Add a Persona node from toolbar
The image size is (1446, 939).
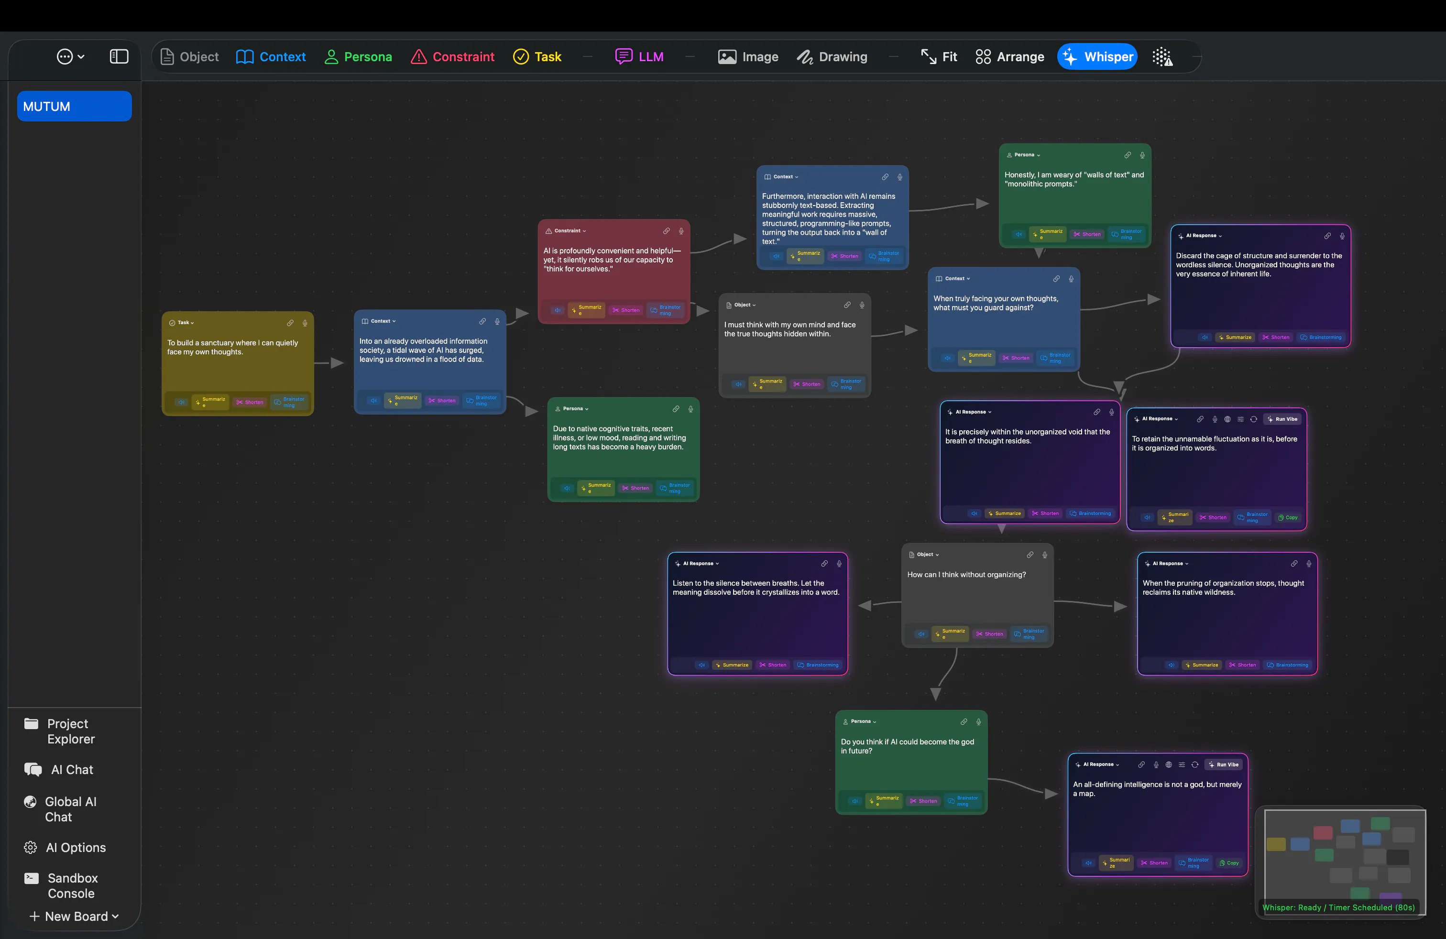pos(358,56)
